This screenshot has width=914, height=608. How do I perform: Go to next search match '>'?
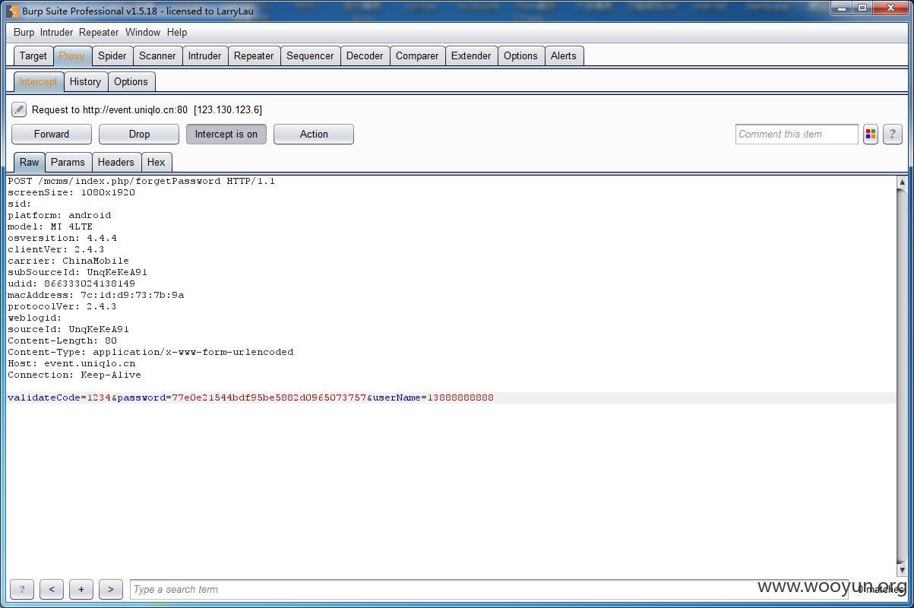[x=111, y=589]
